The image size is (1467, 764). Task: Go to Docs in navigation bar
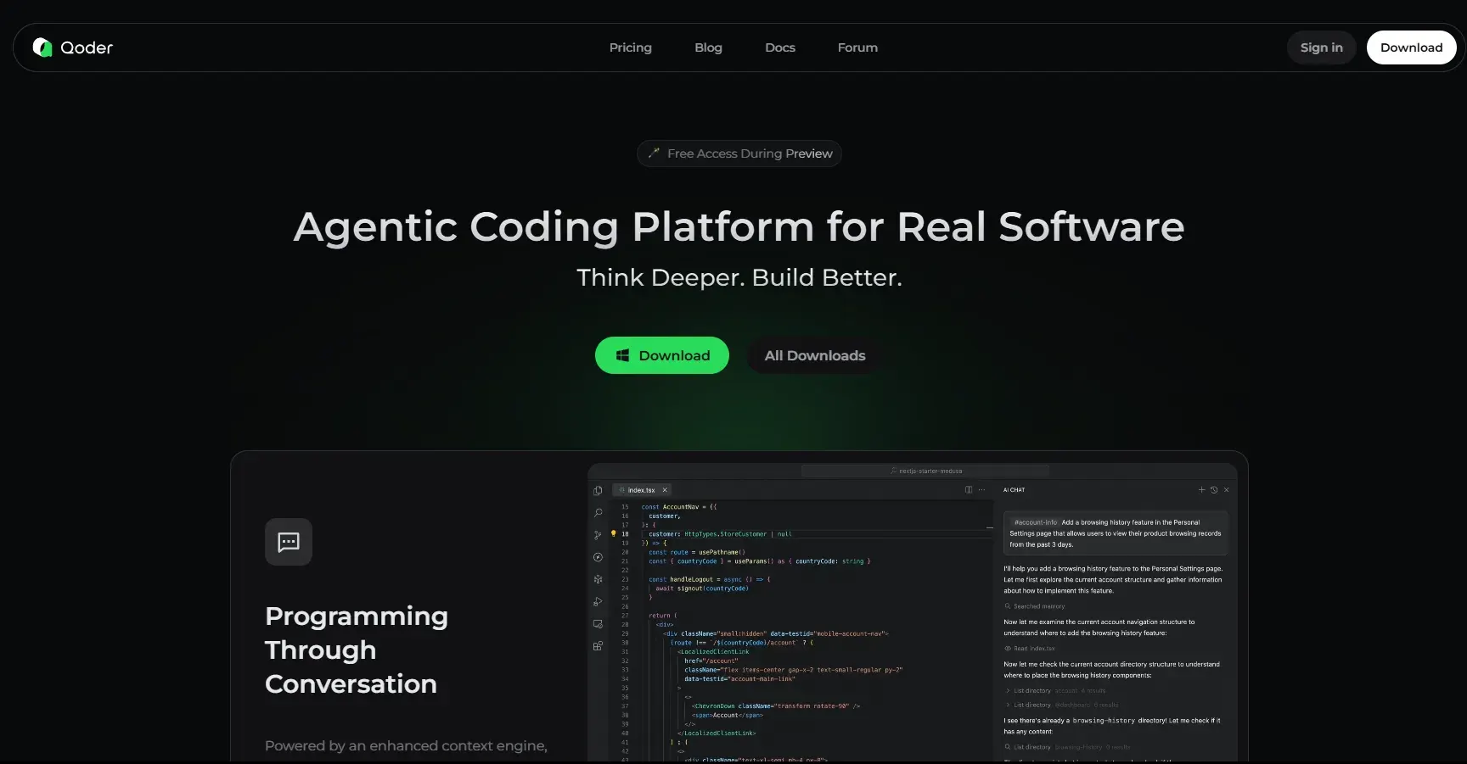779,47
